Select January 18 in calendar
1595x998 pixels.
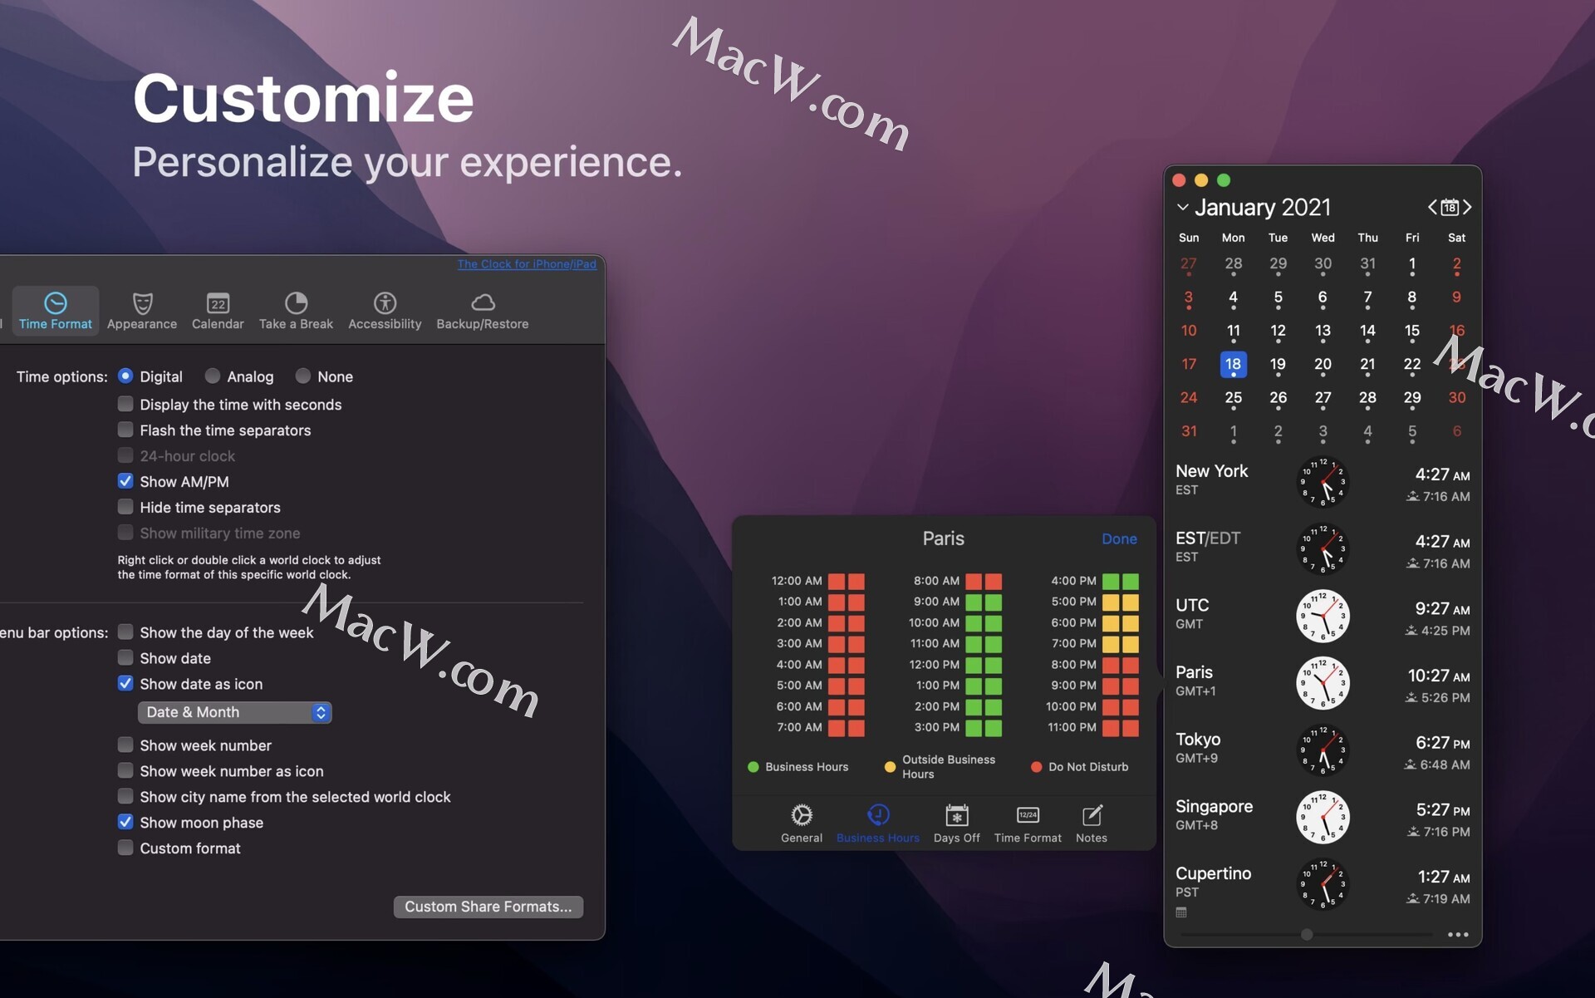click(1233, 364)
